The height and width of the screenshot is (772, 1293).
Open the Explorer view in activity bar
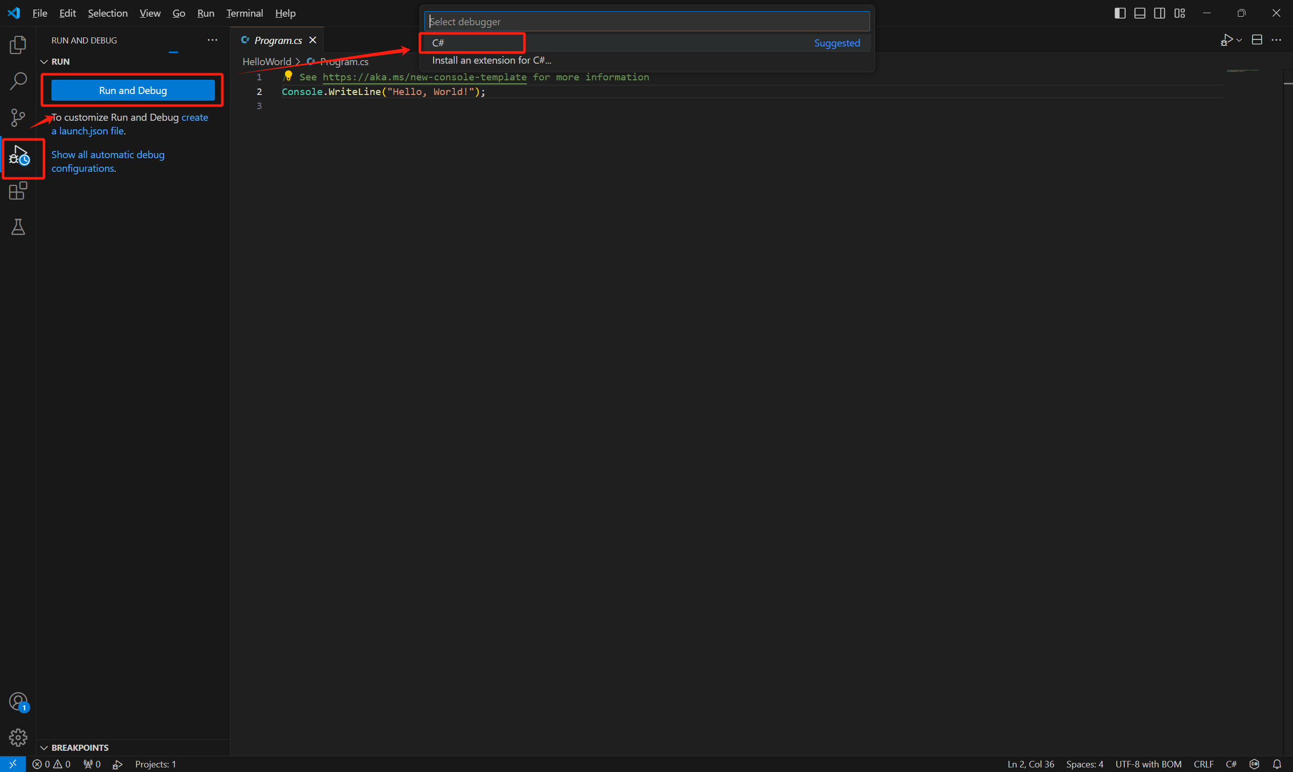[x=18, y=45]
